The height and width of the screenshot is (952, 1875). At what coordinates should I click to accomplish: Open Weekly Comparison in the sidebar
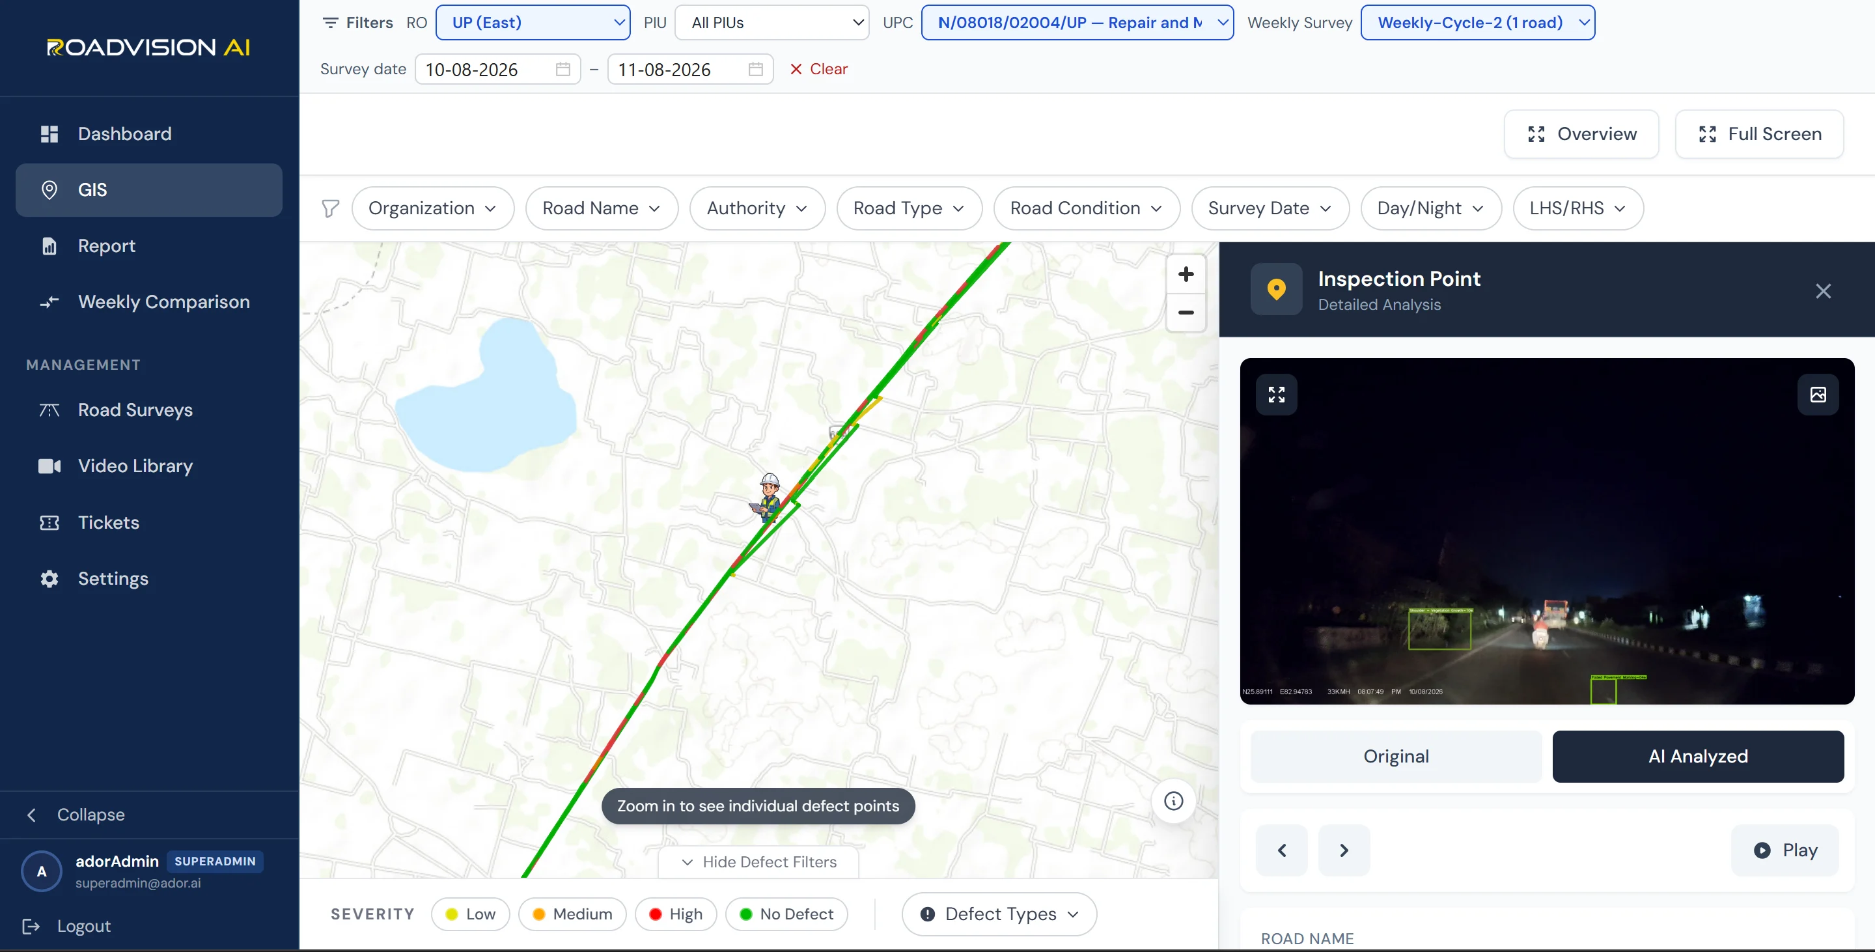148,302
